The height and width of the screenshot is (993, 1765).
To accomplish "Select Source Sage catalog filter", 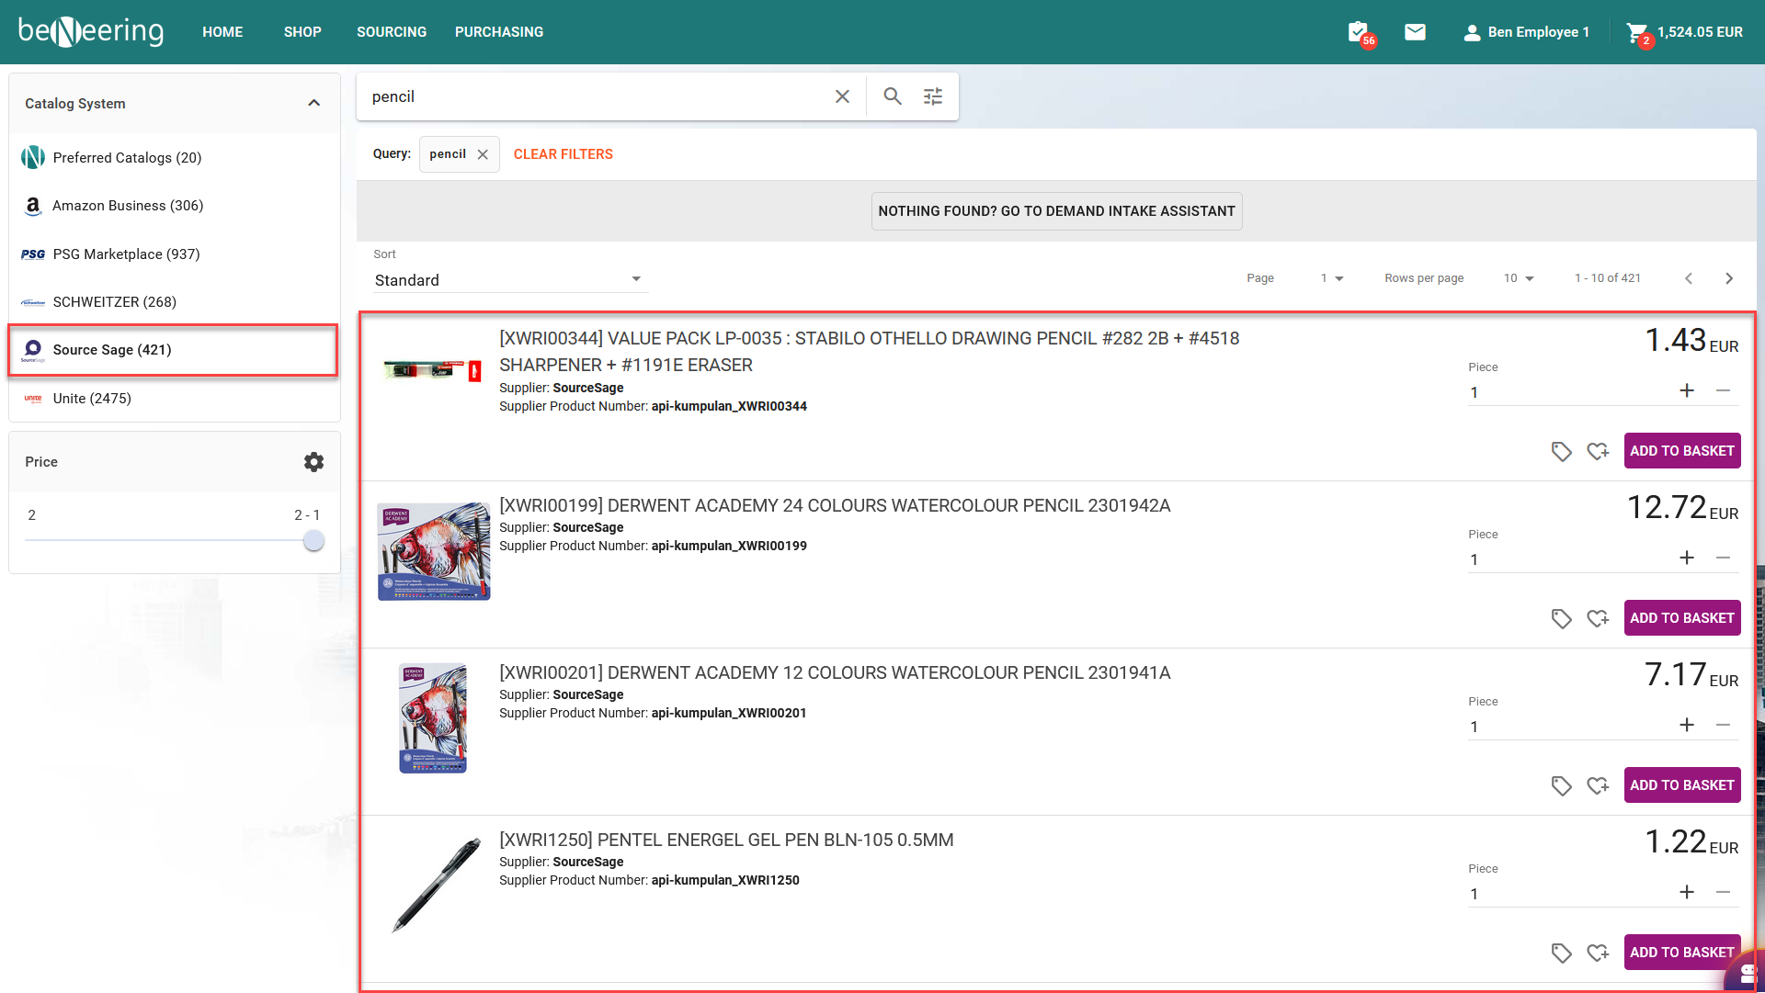I will 112,350.
